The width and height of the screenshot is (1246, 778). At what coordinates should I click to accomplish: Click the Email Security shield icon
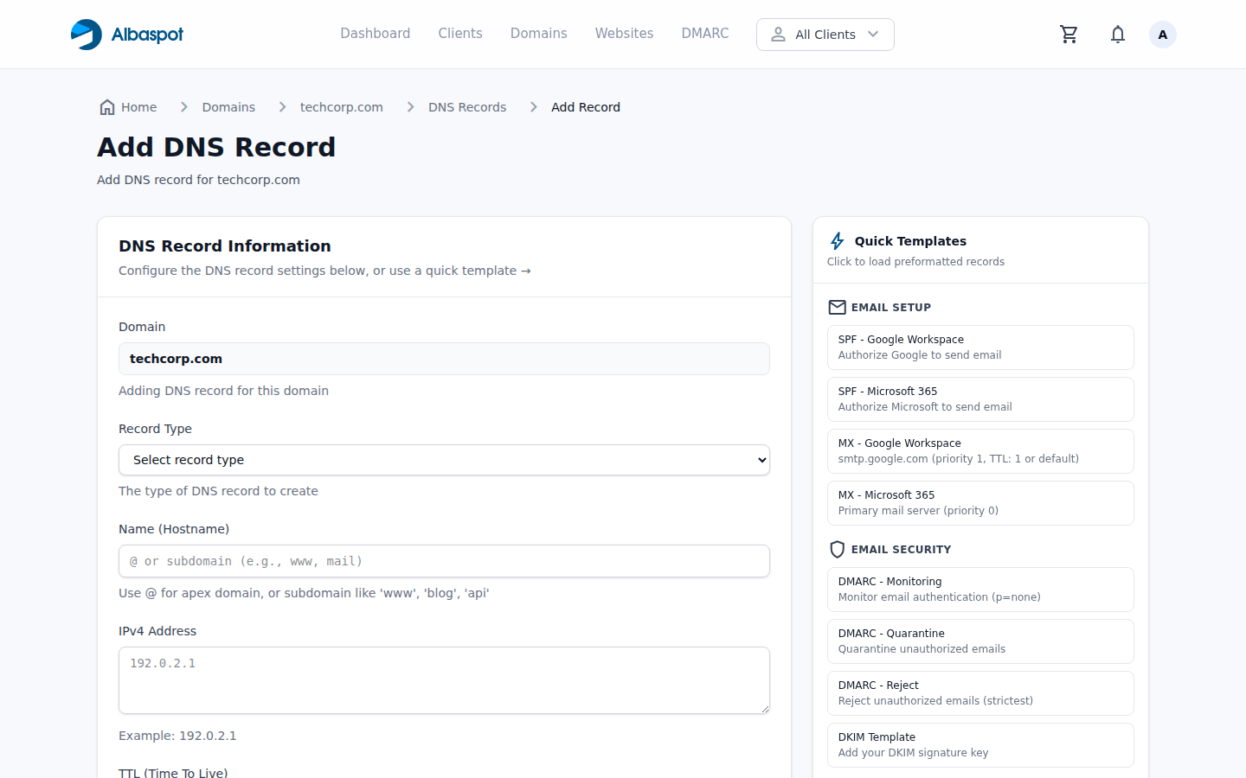pos(837,549)
